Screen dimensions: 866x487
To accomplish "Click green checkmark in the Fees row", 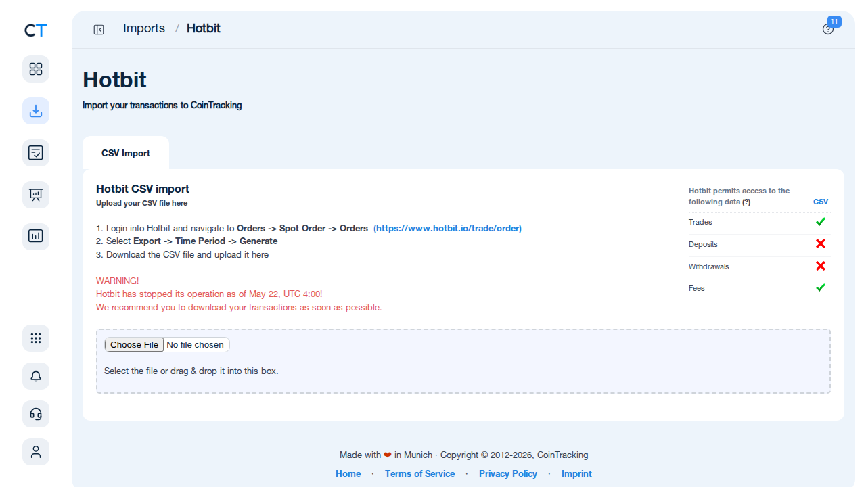I will tap(821, 288).
